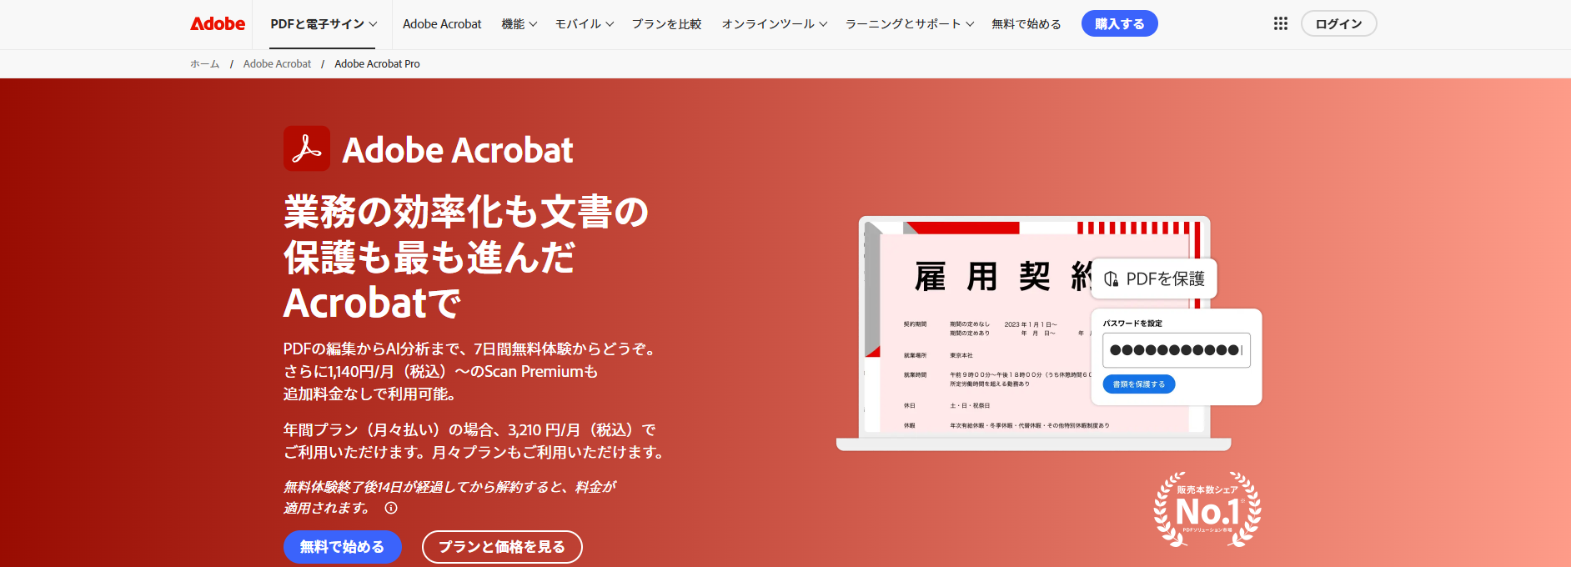This screenshot has height=567, width=1571.
Task: Expand the オンラインツール dropdown
Action: point(774,23)
